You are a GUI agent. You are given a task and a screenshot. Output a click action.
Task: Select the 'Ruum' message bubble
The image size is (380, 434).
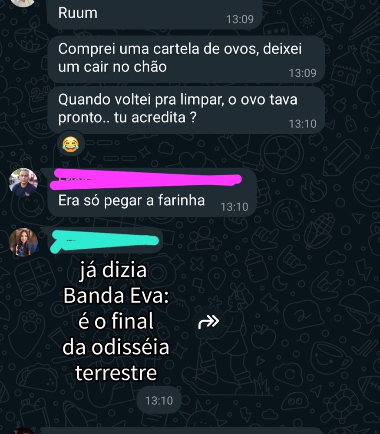click(x=155, y=14)
